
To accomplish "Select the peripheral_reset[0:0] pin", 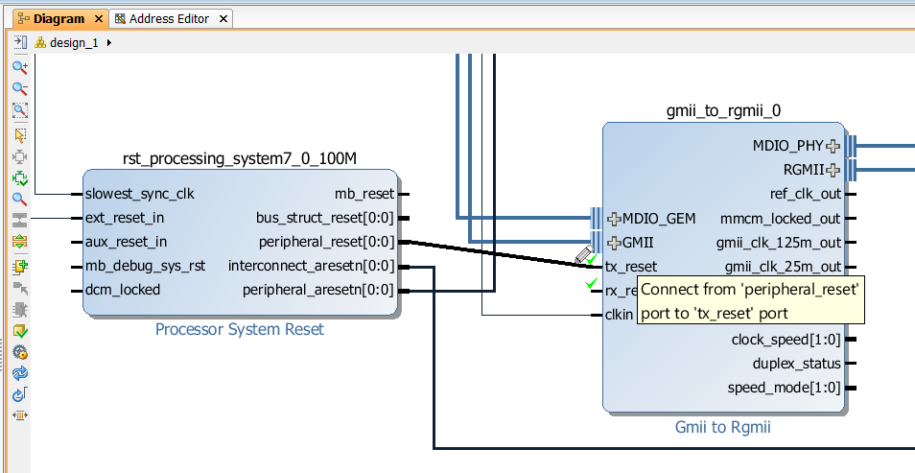I will click(x=327, y=242).
